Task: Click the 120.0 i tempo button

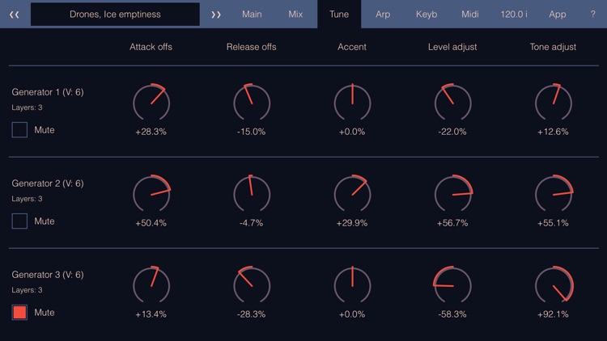Action: 514,15
